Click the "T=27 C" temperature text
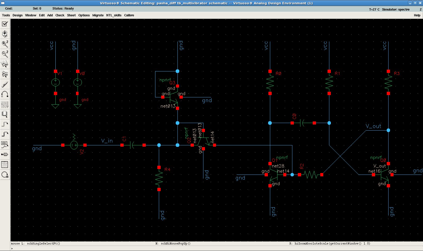Screen dimensions: 423x251 pyautogui.click(x=374, y=10)
